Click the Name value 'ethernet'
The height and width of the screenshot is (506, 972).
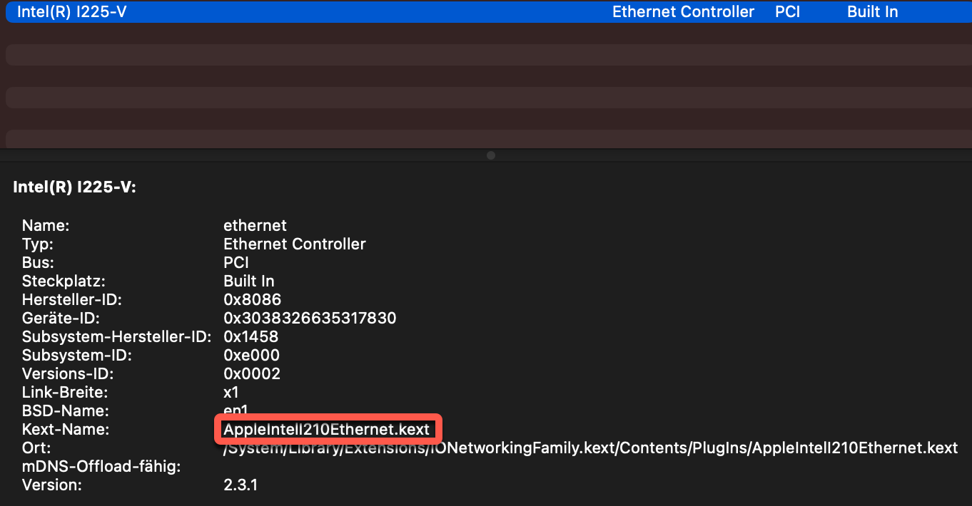[x=255, y=225]
